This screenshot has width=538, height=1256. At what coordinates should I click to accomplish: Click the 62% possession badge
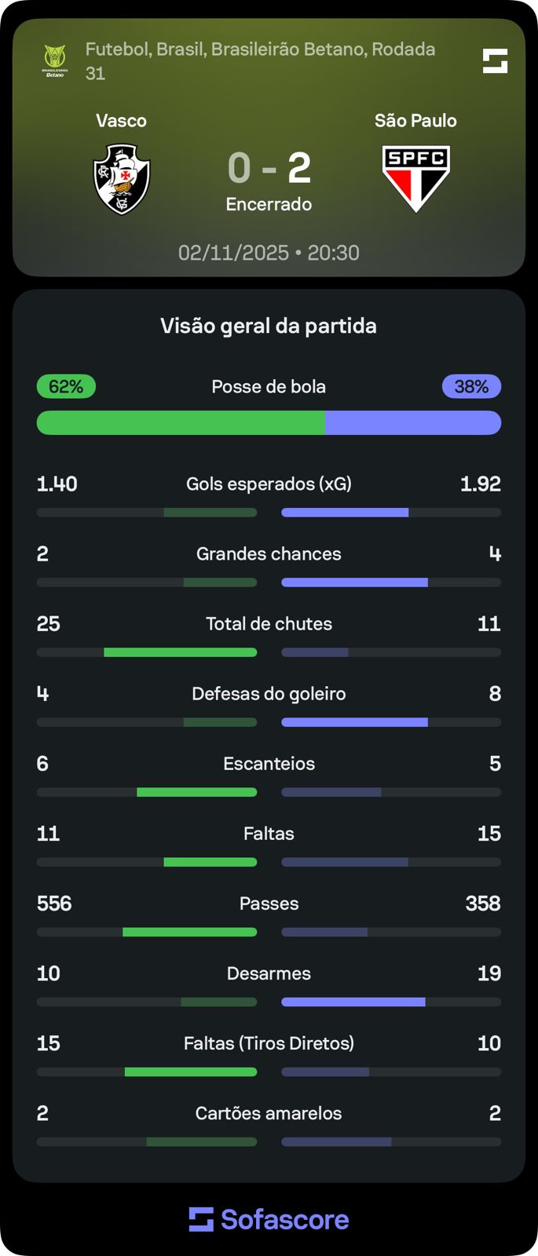click(x=66, y=386)
